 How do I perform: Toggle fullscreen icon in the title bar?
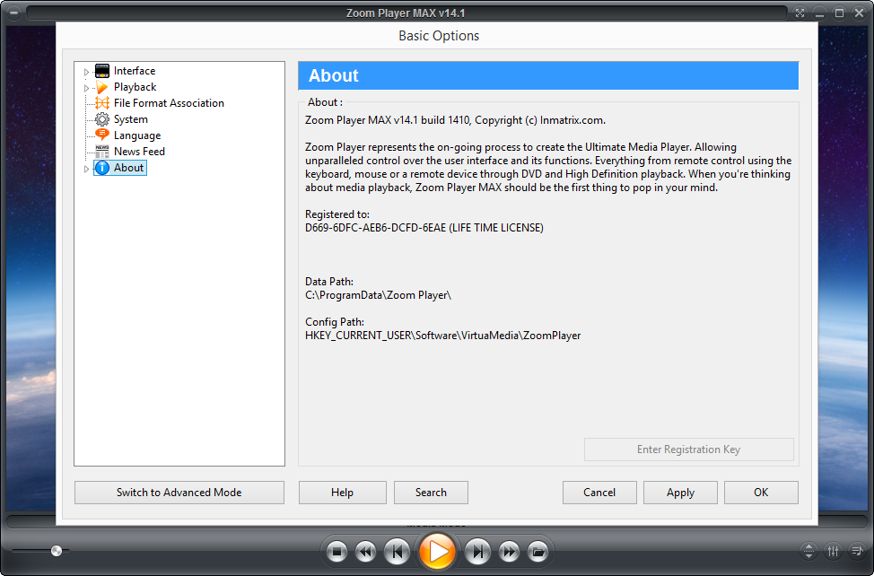click(x=800, y=13)
